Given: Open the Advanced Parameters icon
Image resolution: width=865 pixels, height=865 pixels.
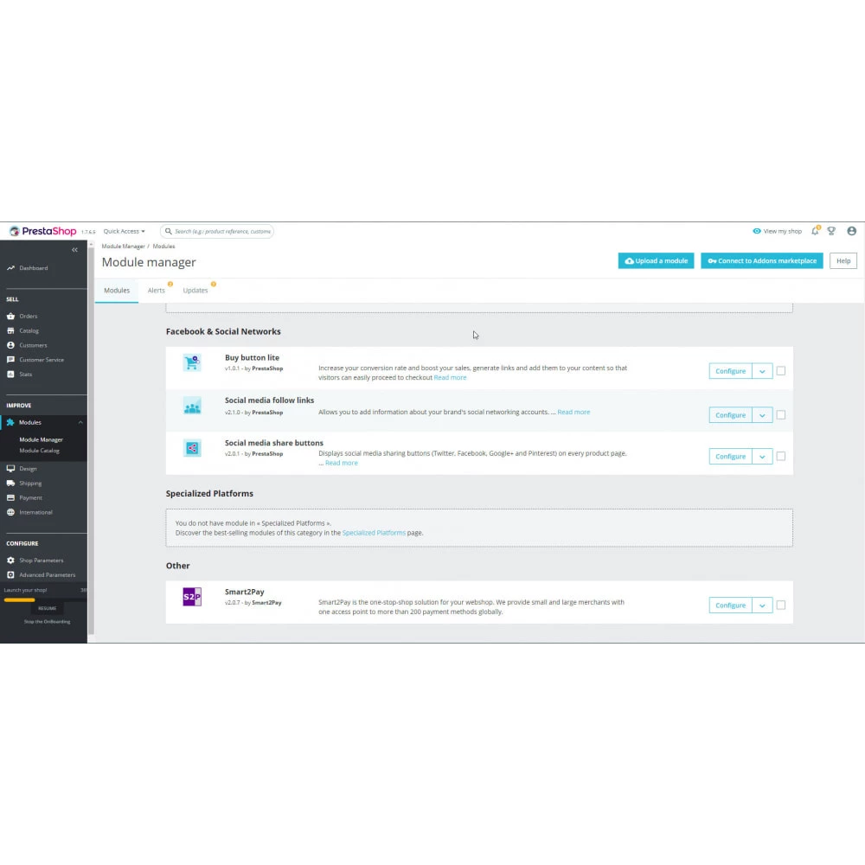Looking at the screenshot, I should click(x=10, y=574).
